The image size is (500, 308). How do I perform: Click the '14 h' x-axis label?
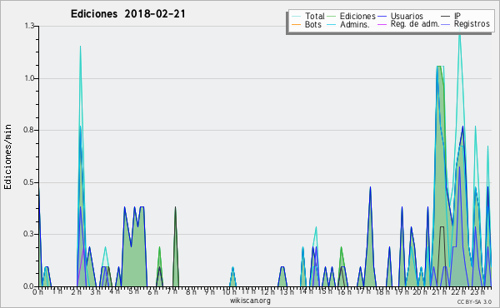click(x=306, y=291)
